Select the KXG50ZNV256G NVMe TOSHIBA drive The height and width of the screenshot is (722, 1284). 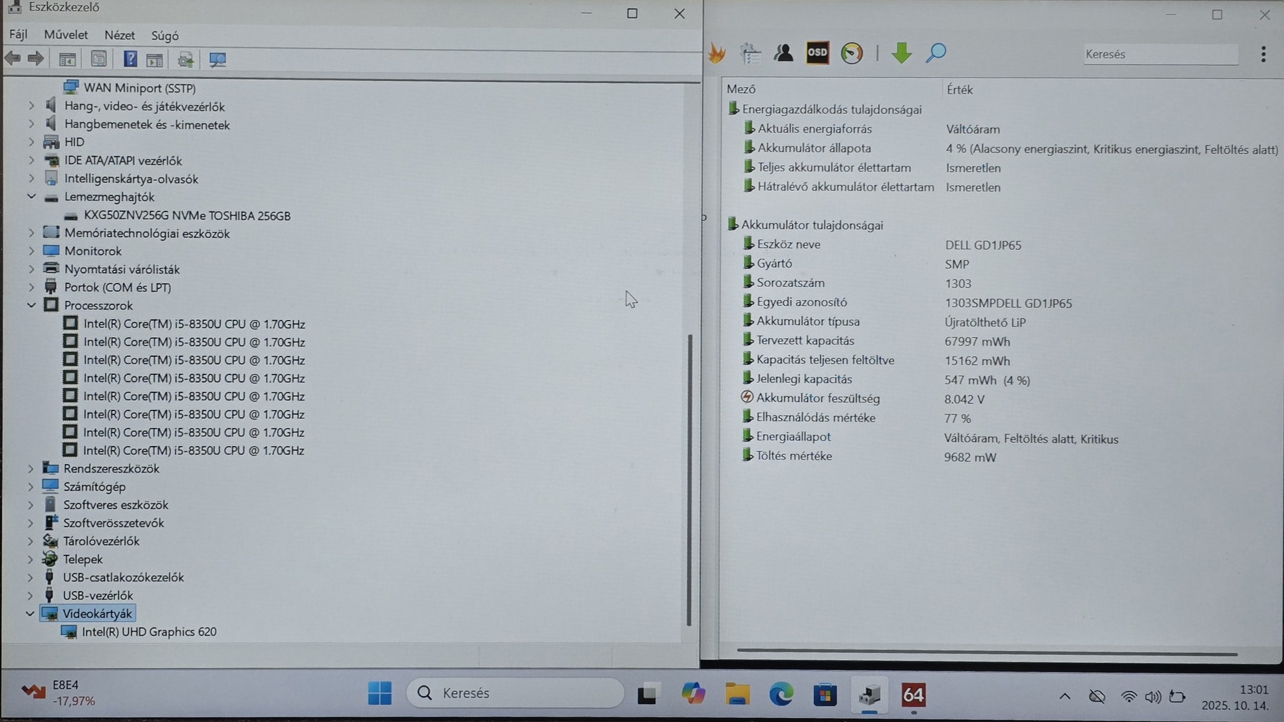click(x=187, y=215)
